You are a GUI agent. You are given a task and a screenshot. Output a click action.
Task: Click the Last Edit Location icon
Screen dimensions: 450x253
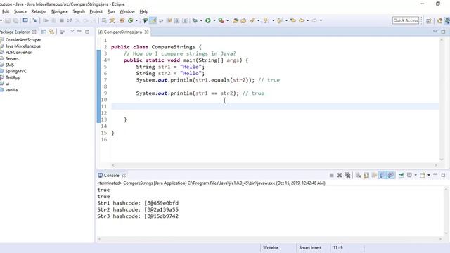293,20
